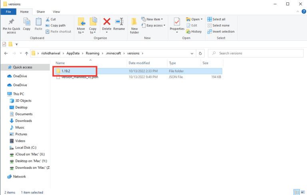Show file History
Image resolution: width=307 pixels, height=195 pixels.
[194, 32]
